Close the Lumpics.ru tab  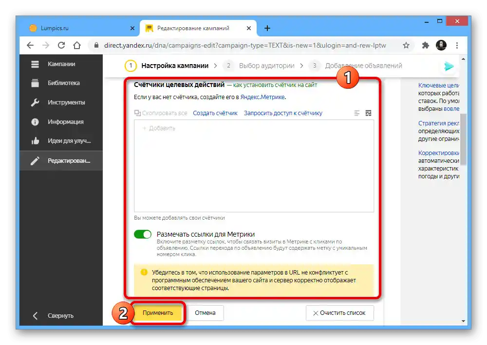pyautogui.click(x=132, y=28)
